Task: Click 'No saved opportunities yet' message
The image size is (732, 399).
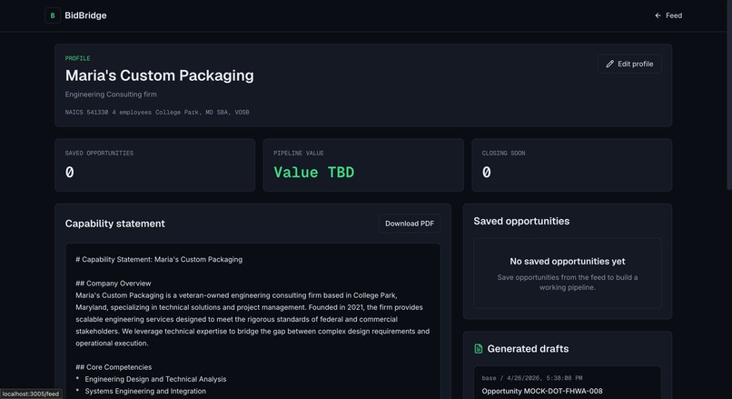Action: (568, 261)
